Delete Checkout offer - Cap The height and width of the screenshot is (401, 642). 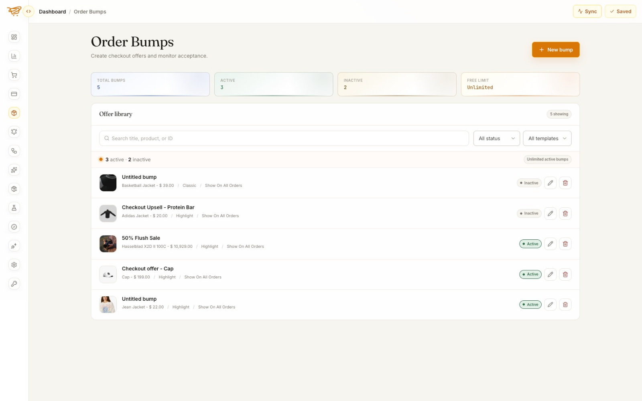click(565, 274)
